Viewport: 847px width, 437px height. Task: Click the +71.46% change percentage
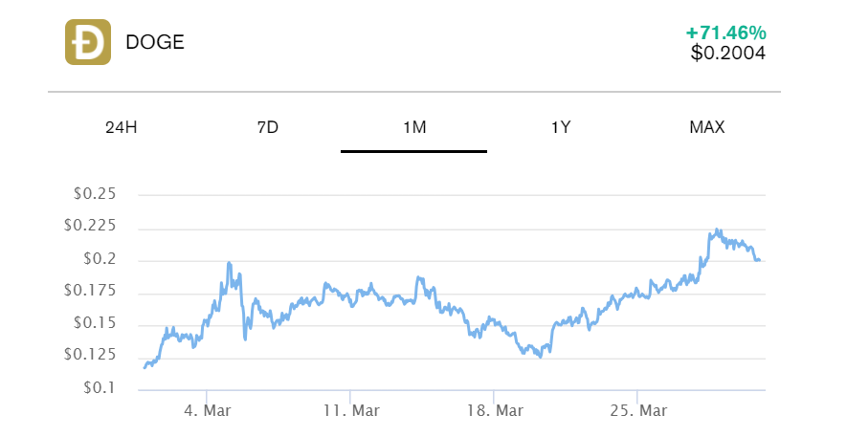pyautogui.click(x=725, y=33)
